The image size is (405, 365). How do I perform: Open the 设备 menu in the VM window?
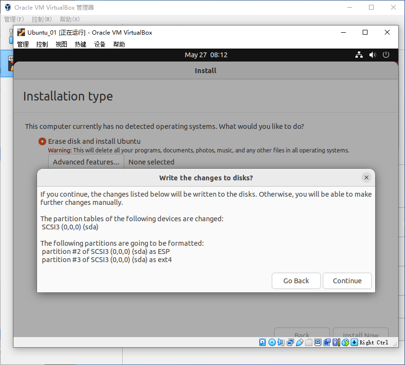coord(100,44)
